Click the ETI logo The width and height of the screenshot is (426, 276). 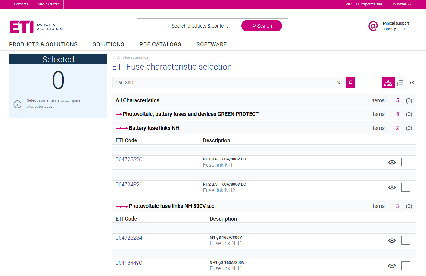(x=22, y=27)
